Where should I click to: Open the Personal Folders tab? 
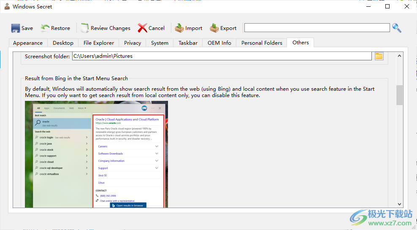coord(262,43)
